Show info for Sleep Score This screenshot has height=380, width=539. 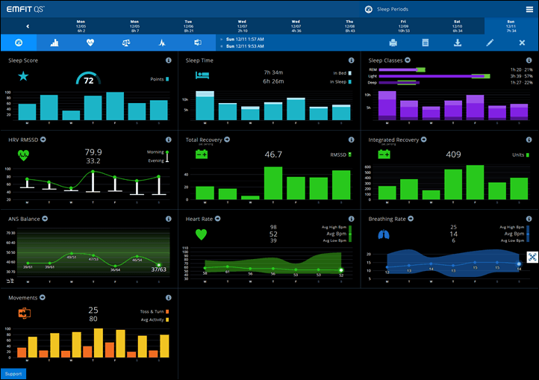click(169, 60)
